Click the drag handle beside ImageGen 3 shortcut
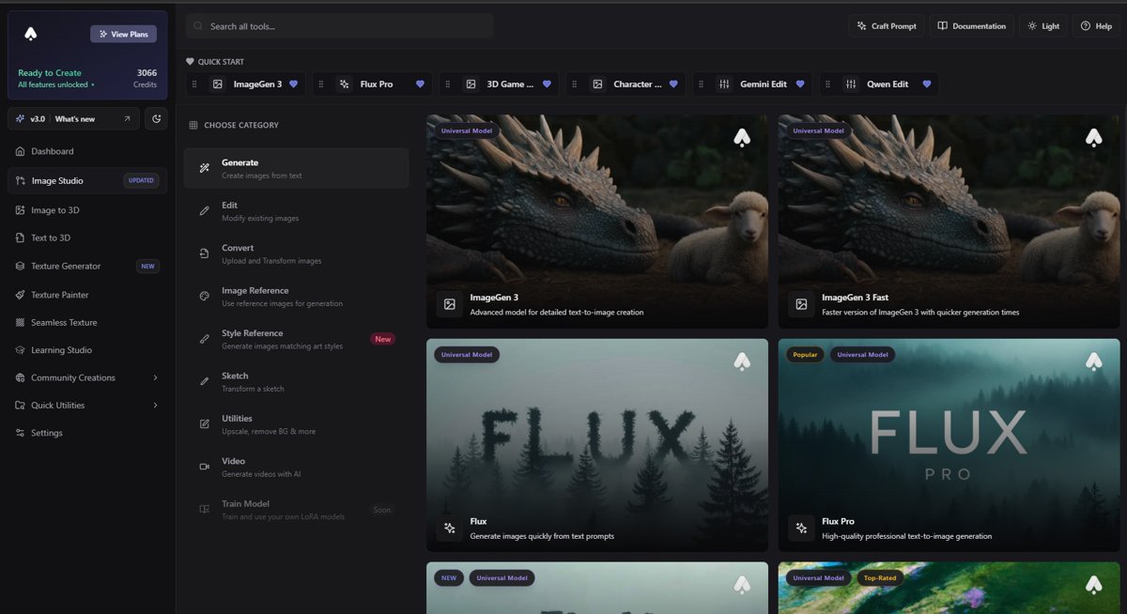This screenshot has height=614, width=1127. tap(194, 84)
